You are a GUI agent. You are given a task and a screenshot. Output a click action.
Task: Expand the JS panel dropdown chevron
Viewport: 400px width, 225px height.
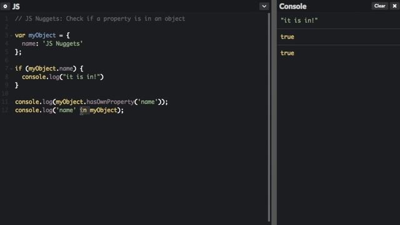pos(264,6)
